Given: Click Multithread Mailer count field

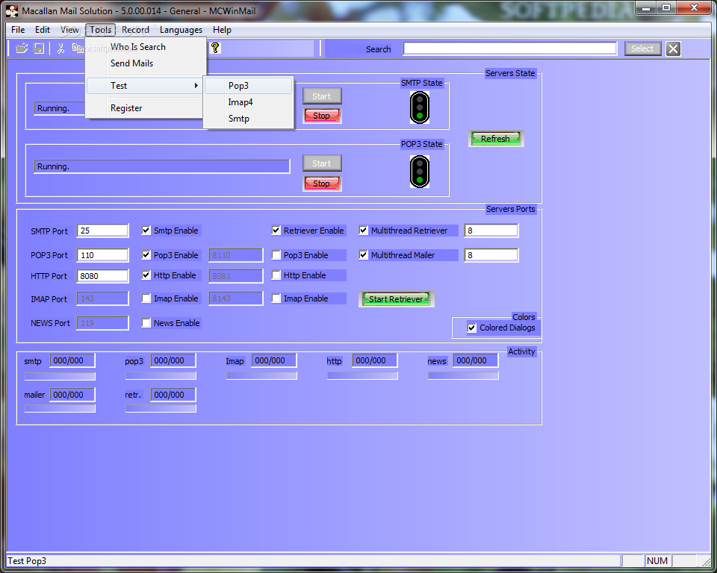Looking at the screenshot, I should point(491,255).
